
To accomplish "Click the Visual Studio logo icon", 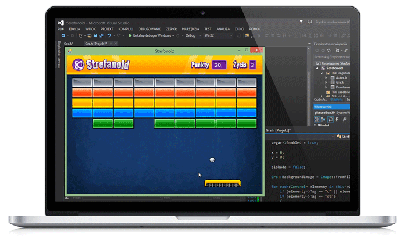I will click(61, 22).
